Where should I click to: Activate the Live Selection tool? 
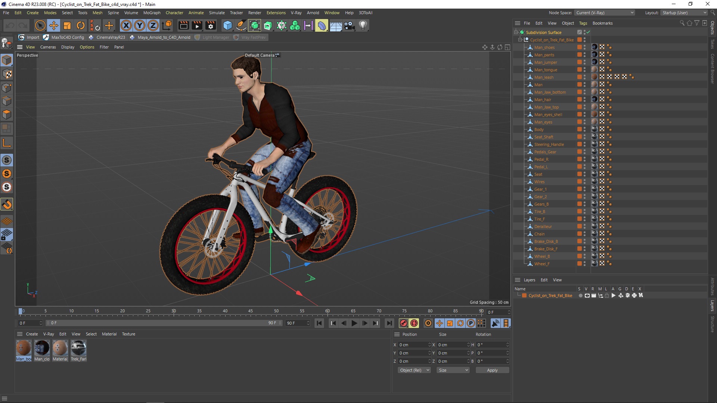[x=40, y=25]
